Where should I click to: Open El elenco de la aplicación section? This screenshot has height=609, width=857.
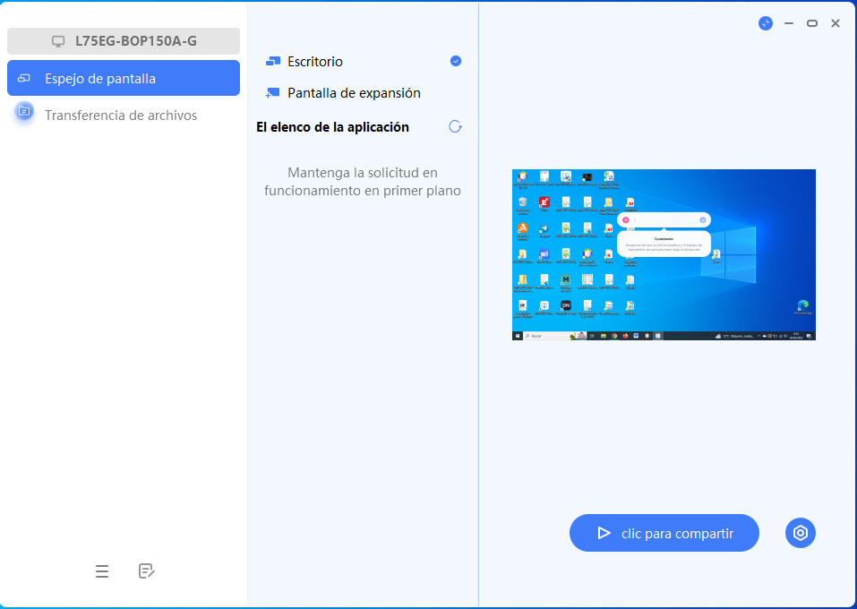(x=331, y=126)
